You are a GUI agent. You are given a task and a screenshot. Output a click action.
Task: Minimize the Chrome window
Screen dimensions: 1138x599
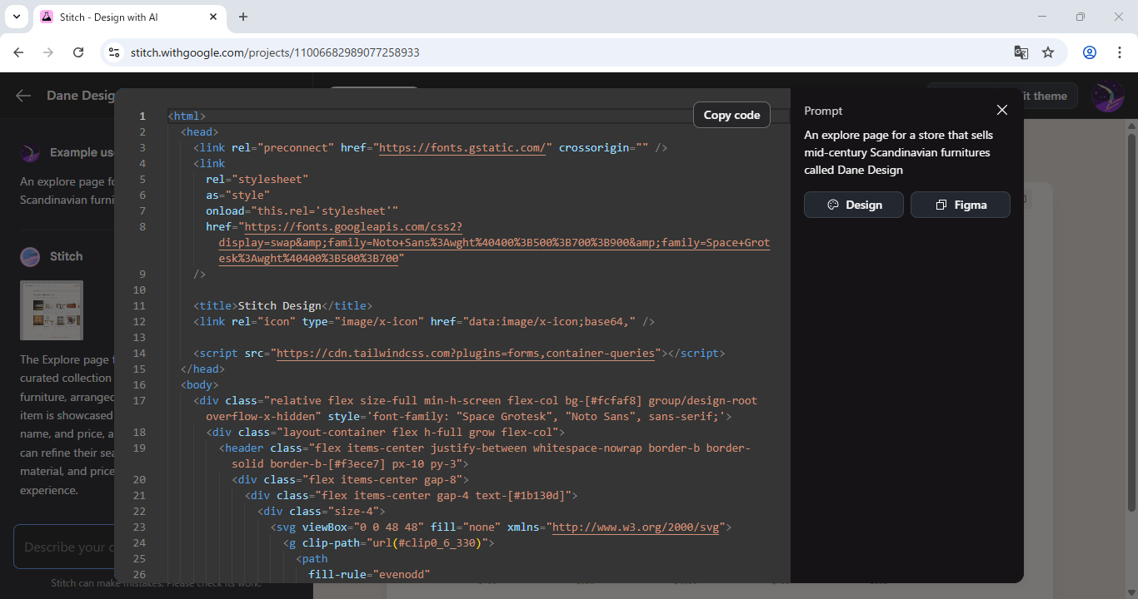click(1042, 17)
